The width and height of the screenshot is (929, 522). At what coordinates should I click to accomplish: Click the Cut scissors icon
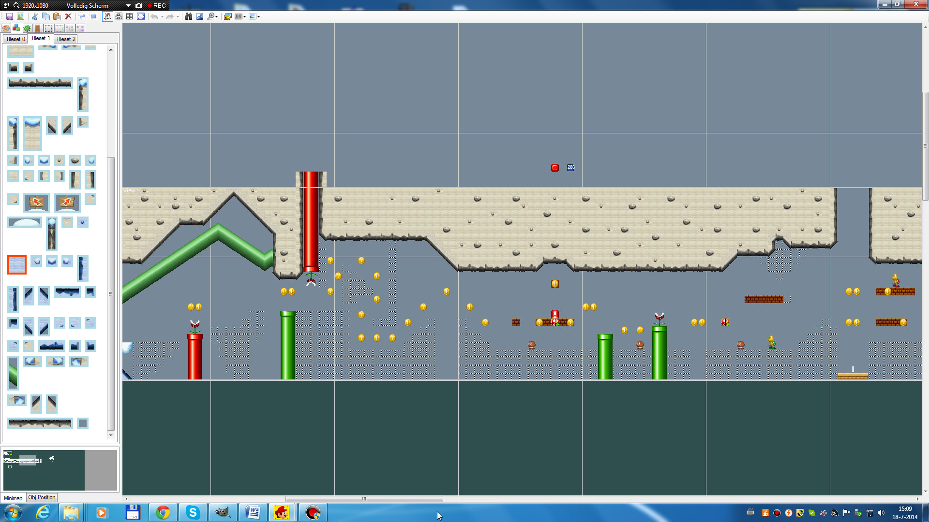pos(34,16)
